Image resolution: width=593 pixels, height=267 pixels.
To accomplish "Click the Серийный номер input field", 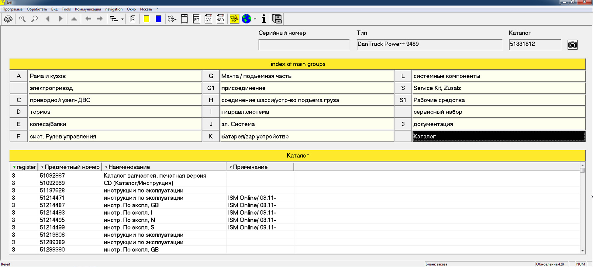I will pos(304,45).
